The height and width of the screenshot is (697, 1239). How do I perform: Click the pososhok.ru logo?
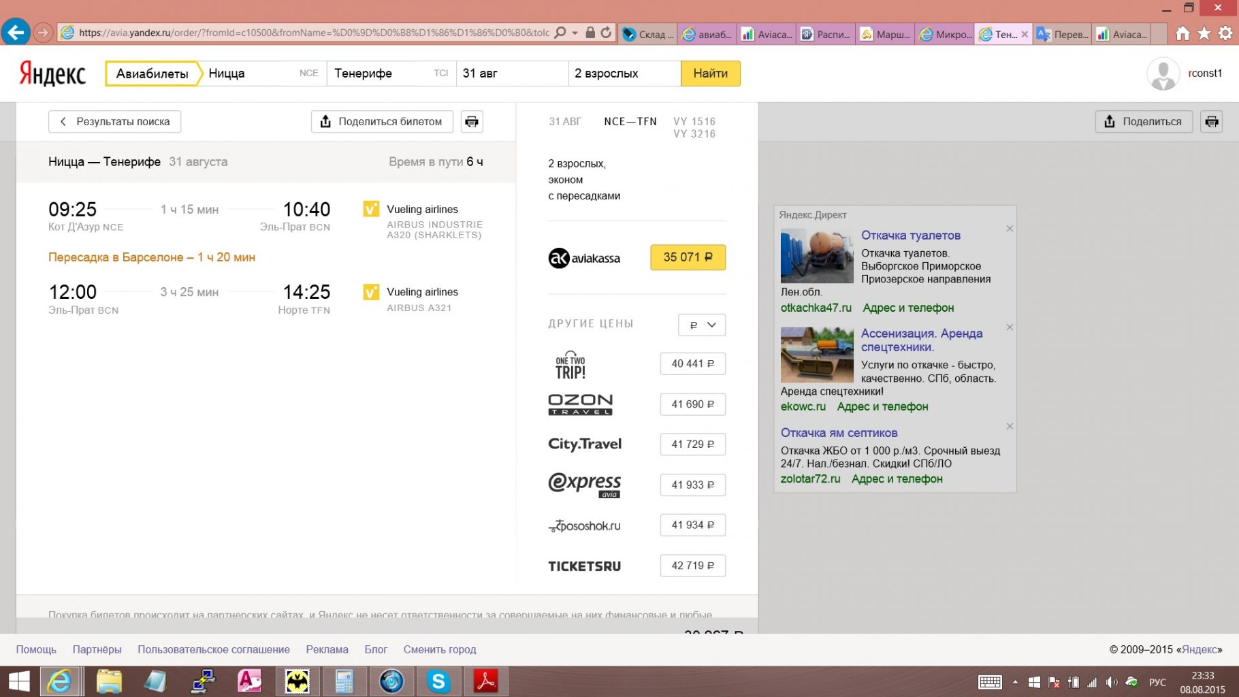pyautogui.click(x=585, y=525)
